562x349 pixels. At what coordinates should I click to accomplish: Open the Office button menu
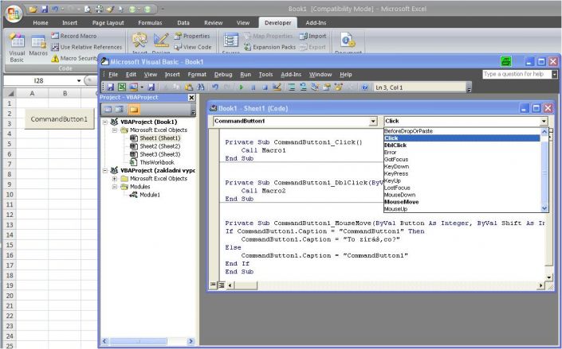click(14, 14)
